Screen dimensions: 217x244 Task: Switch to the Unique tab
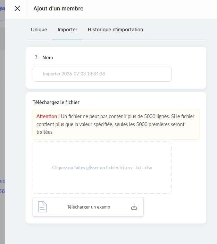pos(39,30)
